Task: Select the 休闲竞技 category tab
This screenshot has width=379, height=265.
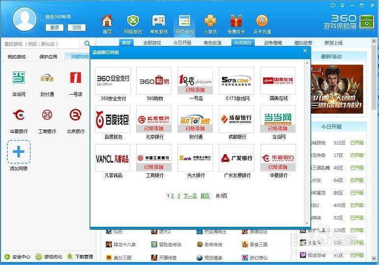Action: click(243, 43)
